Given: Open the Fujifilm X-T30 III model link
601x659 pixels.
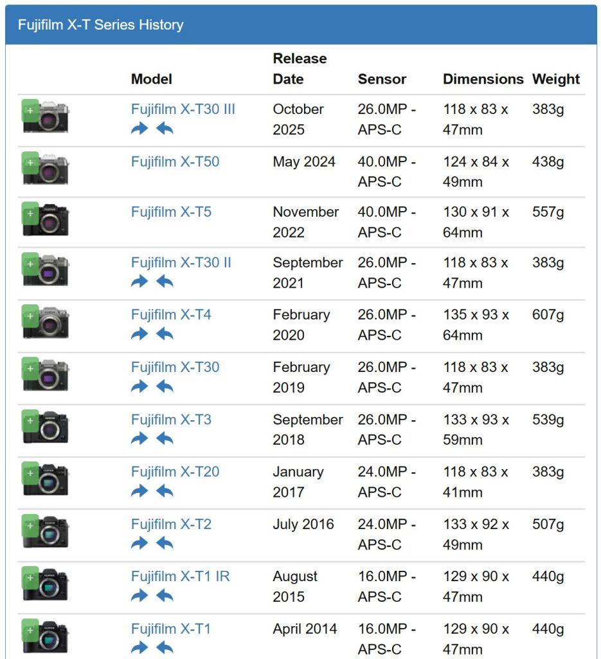Looking at the screenshot, I should (183, 109).
